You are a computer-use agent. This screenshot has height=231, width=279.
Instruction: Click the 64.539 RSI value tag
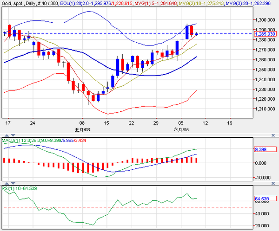click(x=262, y=199)
